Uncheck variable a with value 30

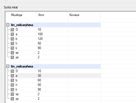[x=12, y=76]
